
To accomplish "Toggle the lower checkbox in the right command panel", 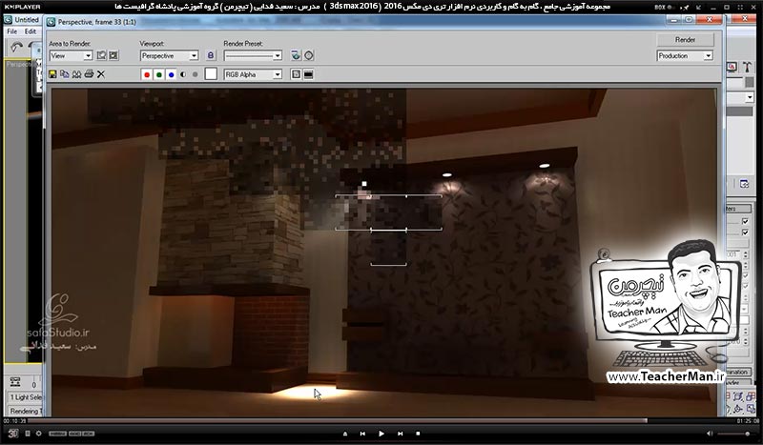I will pyautogui.click(x=745, y=233).
